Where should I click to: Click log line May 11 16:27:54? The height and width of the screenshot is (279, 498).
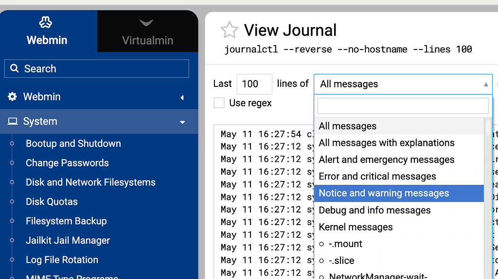[x=261, y=134]
